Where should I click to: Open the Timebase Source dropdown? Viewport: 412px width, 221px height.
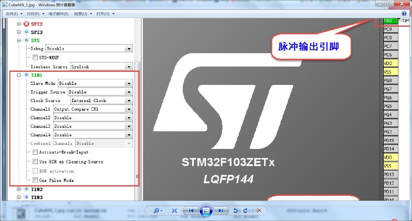click(101, 67)
